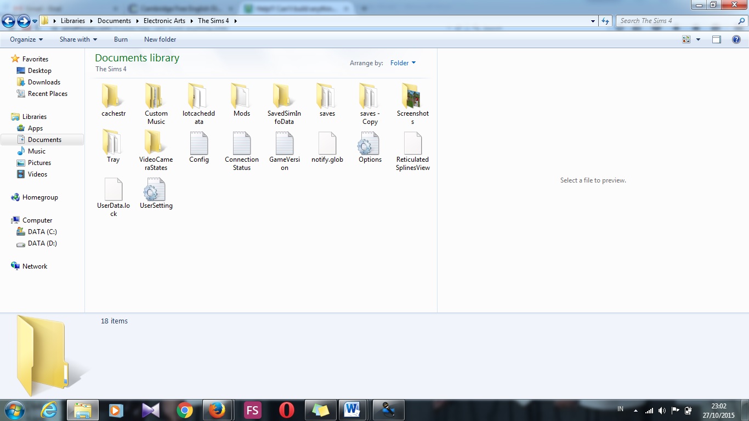Select the VideoCameraStates folder
Screen dimensions: 749x421
coord(156,150)
